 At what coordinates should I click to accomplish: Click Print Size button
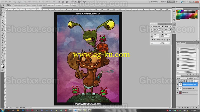73,5
